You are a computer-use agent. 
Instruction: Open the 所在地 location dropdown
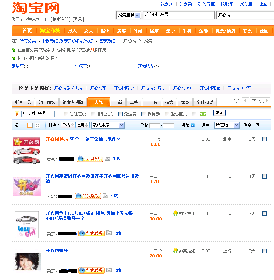click(x=227, y=125)
